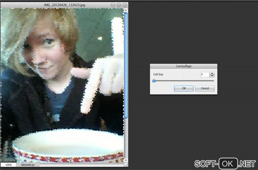Image resolution: width=258 pixels, height=170 pixels.
Task: Increase Cell Size with the up arrow
Action: click(x=212, y=73)
